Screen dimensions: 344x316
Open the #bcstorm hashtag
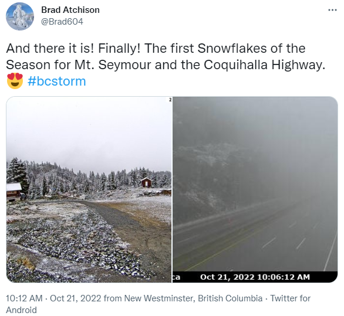point(56,81)
